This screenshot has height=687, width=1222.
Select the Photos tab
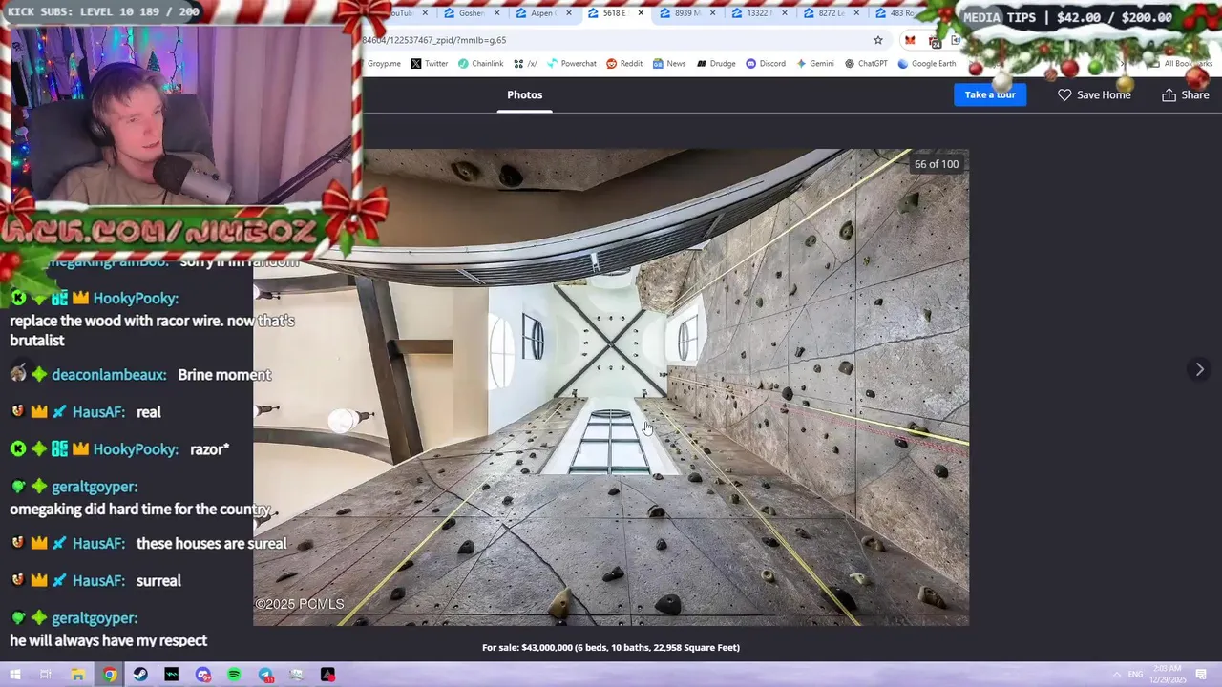524,94
